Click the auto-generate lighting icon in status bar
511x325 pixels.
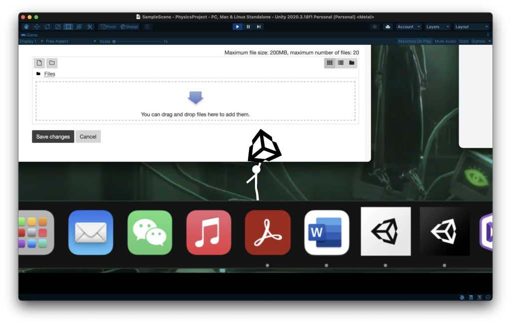point(480,297)
